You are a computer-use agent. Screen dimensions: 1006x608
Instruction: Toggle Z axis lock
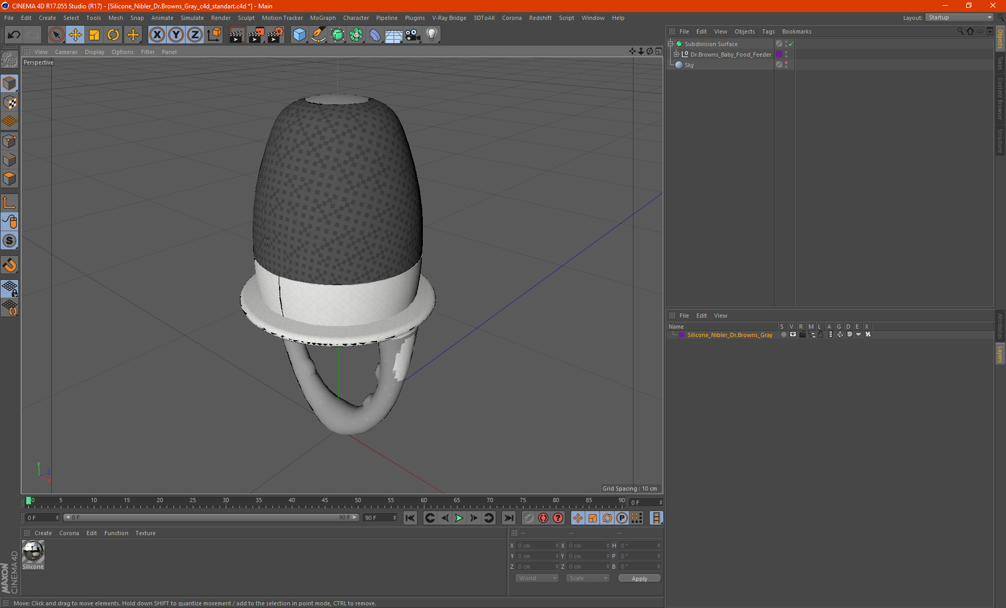[x=195, y=35]
